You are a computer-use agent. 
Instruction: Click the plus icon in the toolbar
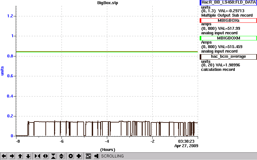pyautogui.click(x=79, y=156)
